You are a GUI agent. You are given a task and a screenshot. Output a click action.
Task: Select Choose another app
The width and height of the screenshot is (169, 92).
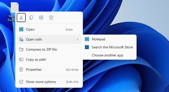pyautogui.click(x=109, y=55)
